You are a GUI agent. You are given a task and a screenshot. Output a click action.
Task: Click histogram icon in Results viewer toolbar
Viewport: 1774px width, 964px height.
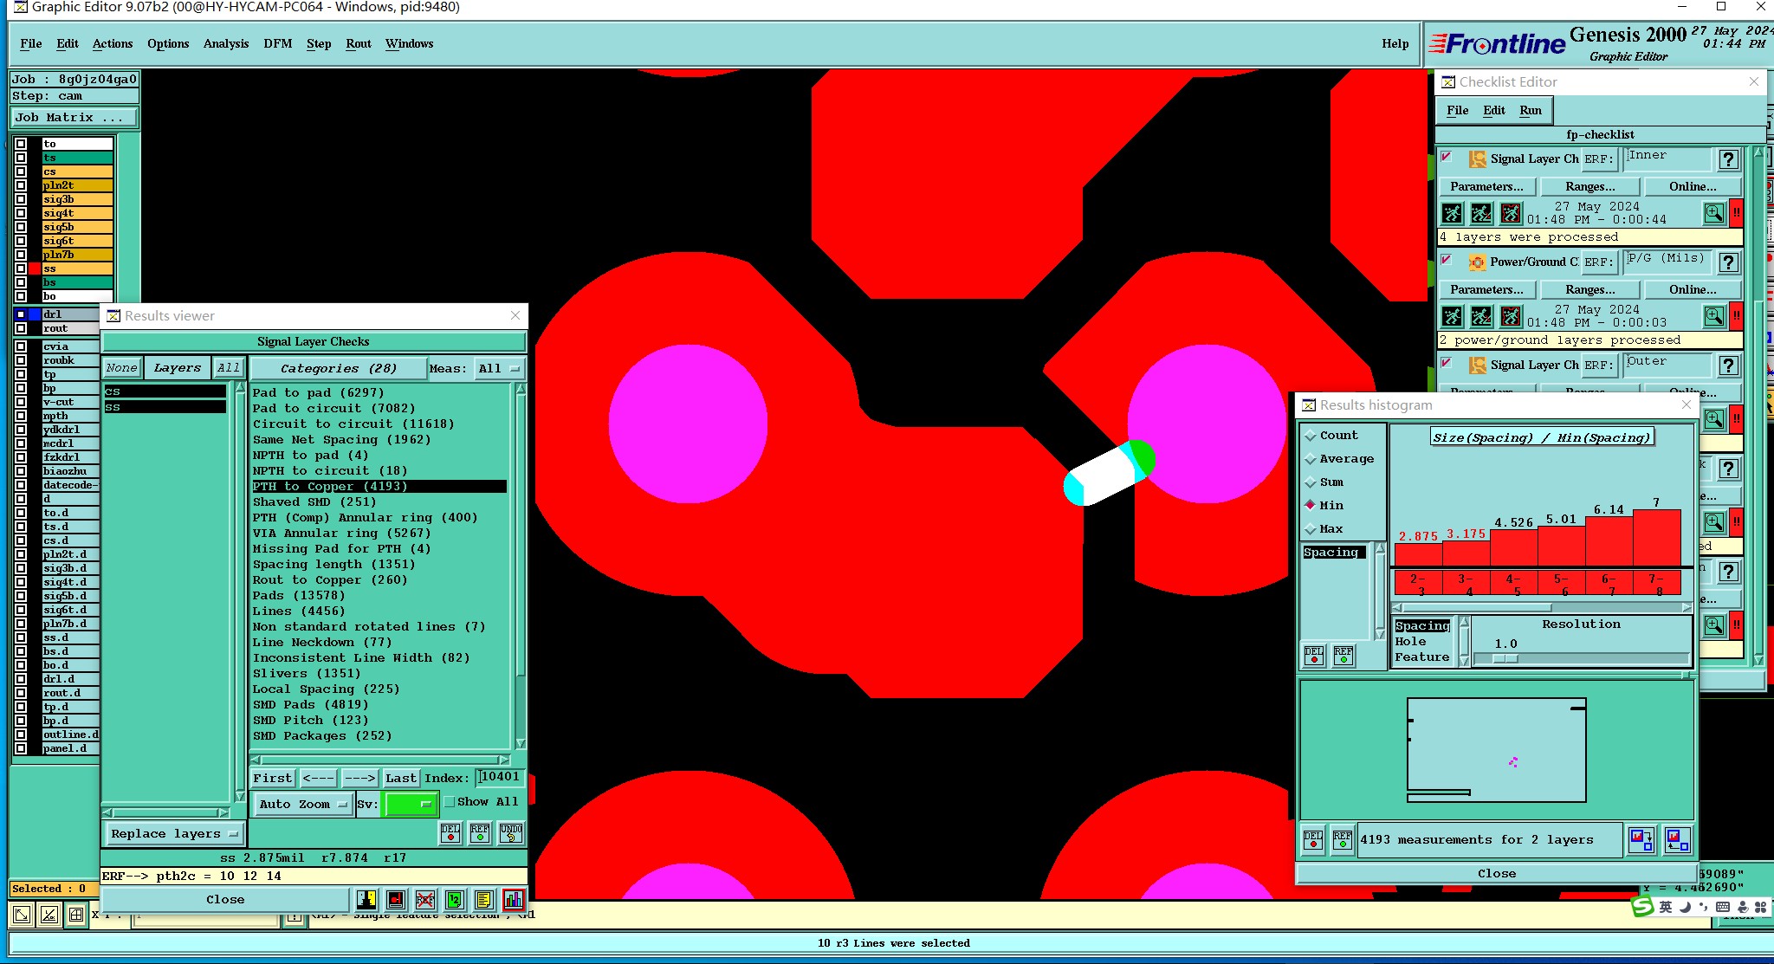pyautogui.click(x=514, y=900)
